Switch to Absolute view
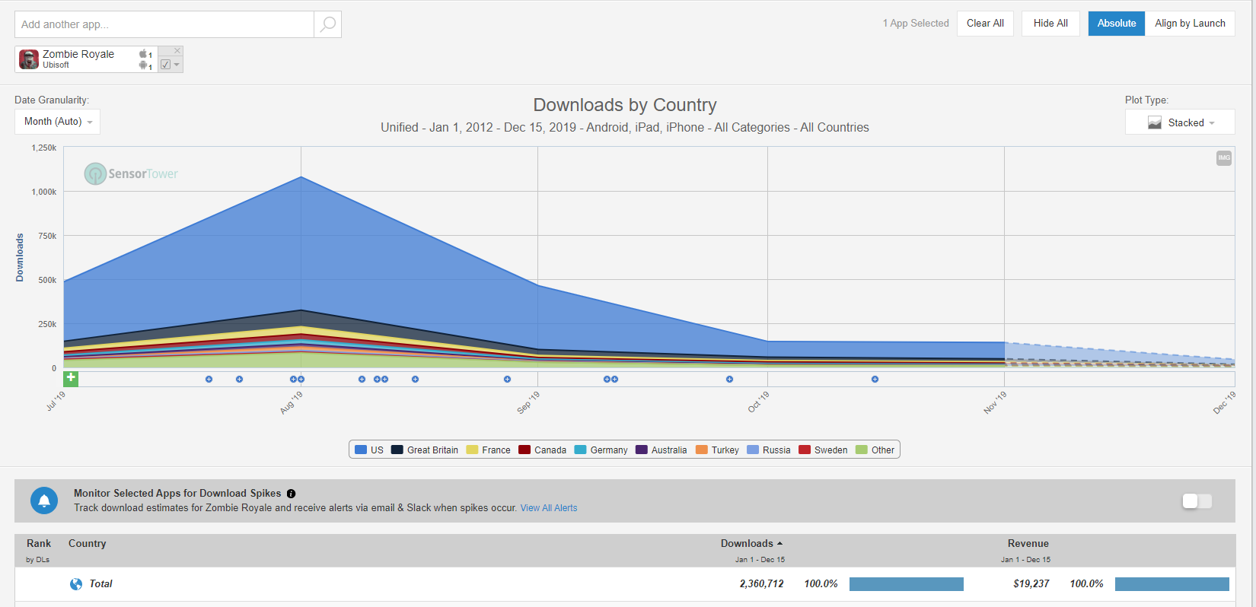This screenshot has height=607, width=1256. (1116, 24)
